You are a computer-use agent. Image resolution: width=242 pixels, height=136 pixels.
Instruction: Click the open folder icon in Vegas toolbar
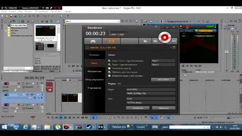click(7, 16)
